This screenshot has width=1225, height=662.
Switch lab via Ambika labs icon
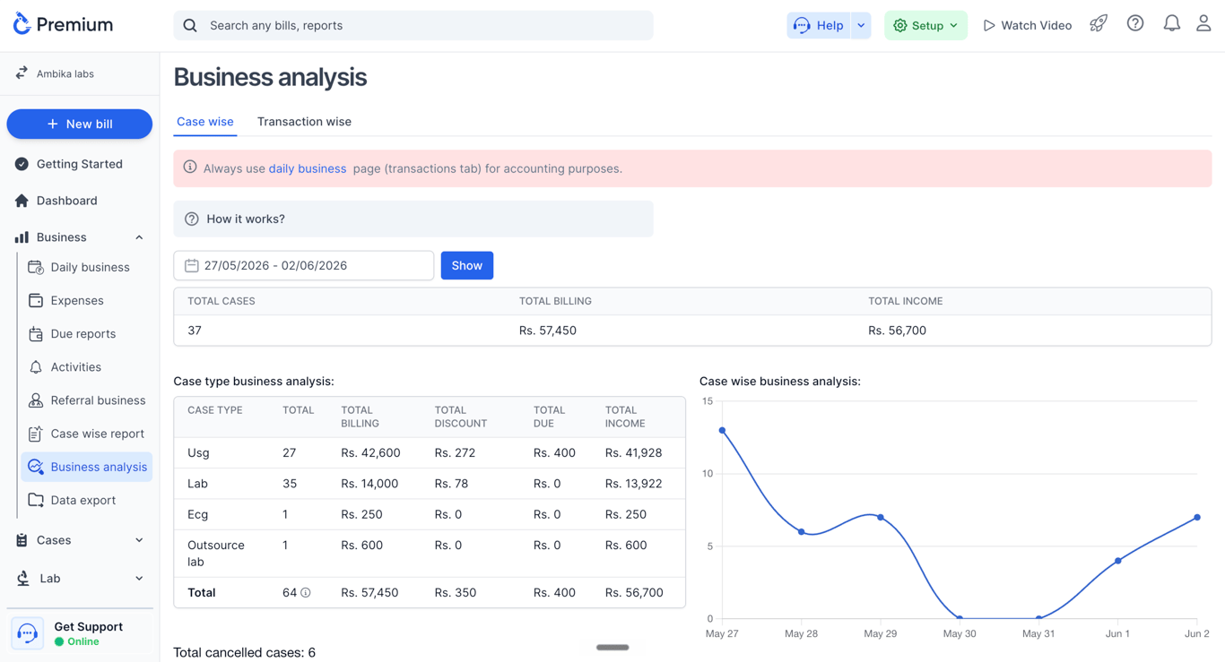pyautogui.click(x=22, y=73)
